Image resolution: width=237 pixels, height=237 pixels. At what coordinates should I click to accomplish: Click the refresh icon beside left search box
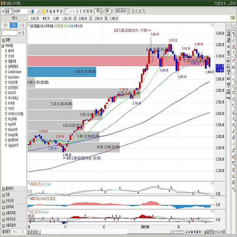click(20, 33)
